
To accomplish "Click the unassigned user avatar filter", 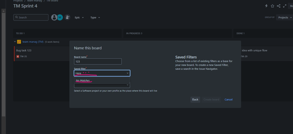I will 54,17.
